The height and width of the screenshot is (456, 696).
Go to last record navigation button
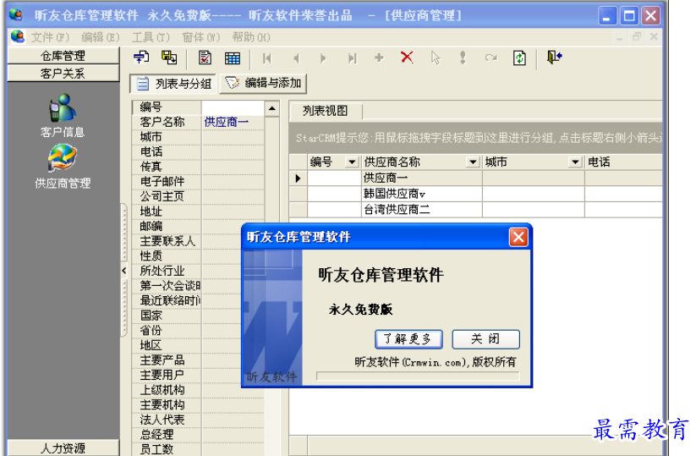click(352, 58)
